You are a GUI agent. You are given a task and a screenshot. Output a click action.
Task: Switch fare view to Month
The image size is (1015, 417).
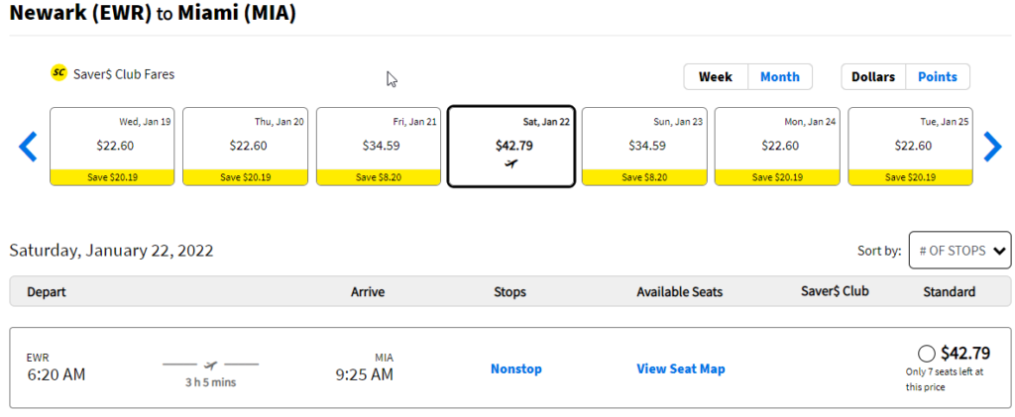[x=779, y=77]
